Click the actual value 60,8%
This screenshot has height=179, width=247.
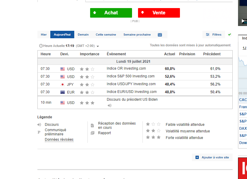[x=170, y=69]
